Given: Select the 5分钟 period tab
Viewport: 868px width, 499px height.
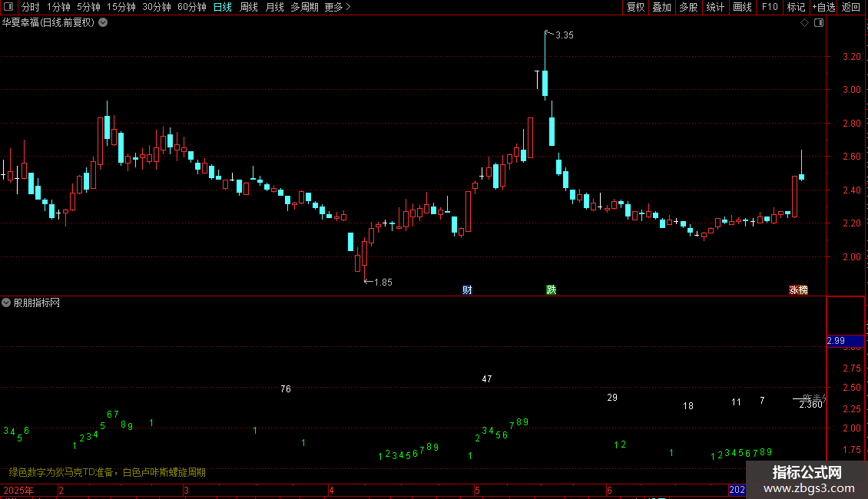Looking at the screenshot, I should click(88, 7).
